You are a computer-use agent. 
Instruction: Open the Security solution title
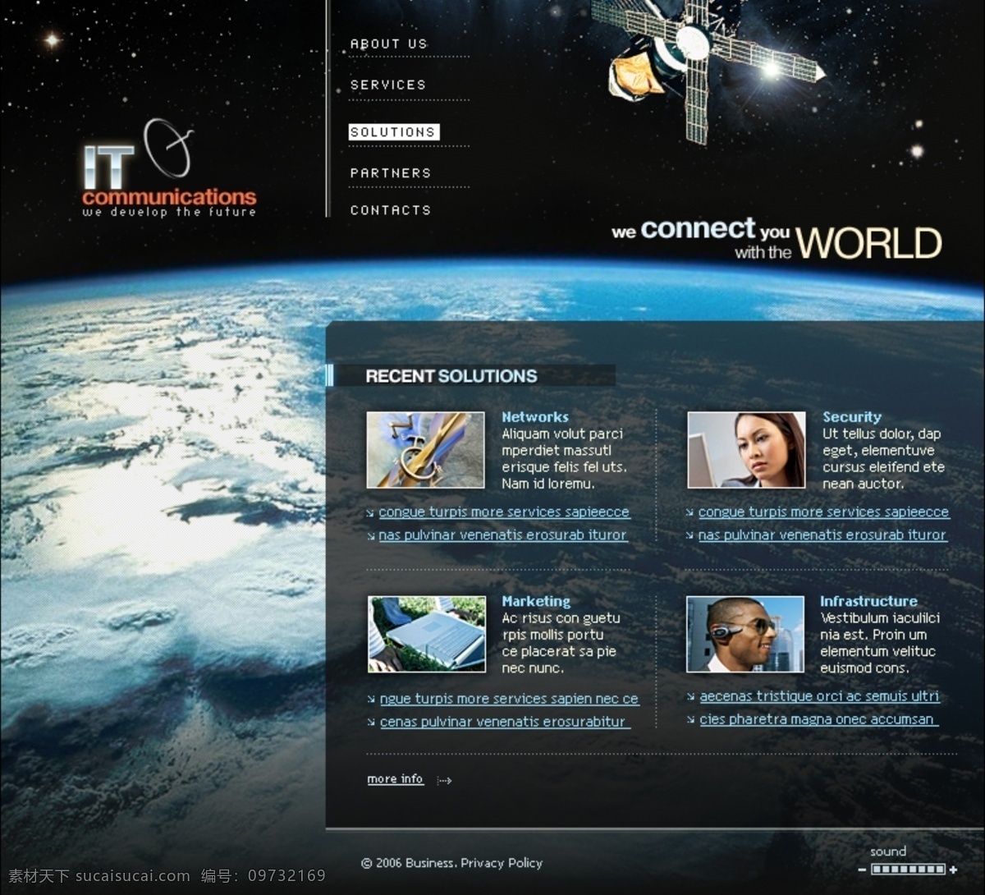point(852,417)
